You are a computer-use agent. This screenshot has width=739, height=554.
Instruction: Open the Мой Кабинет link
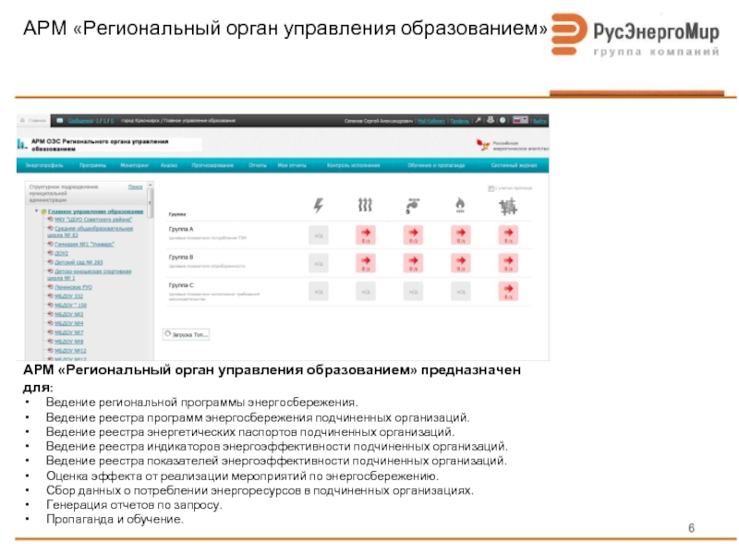click(430, 121)
